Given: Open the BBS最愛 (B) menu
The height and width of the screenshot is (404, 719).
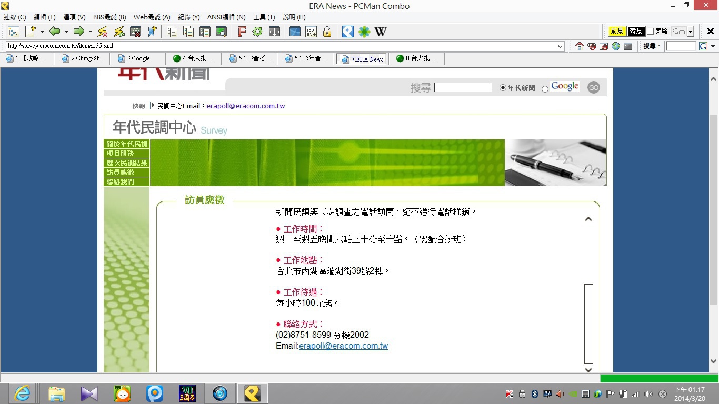Looking at the screenshot, I should [109, 17].
